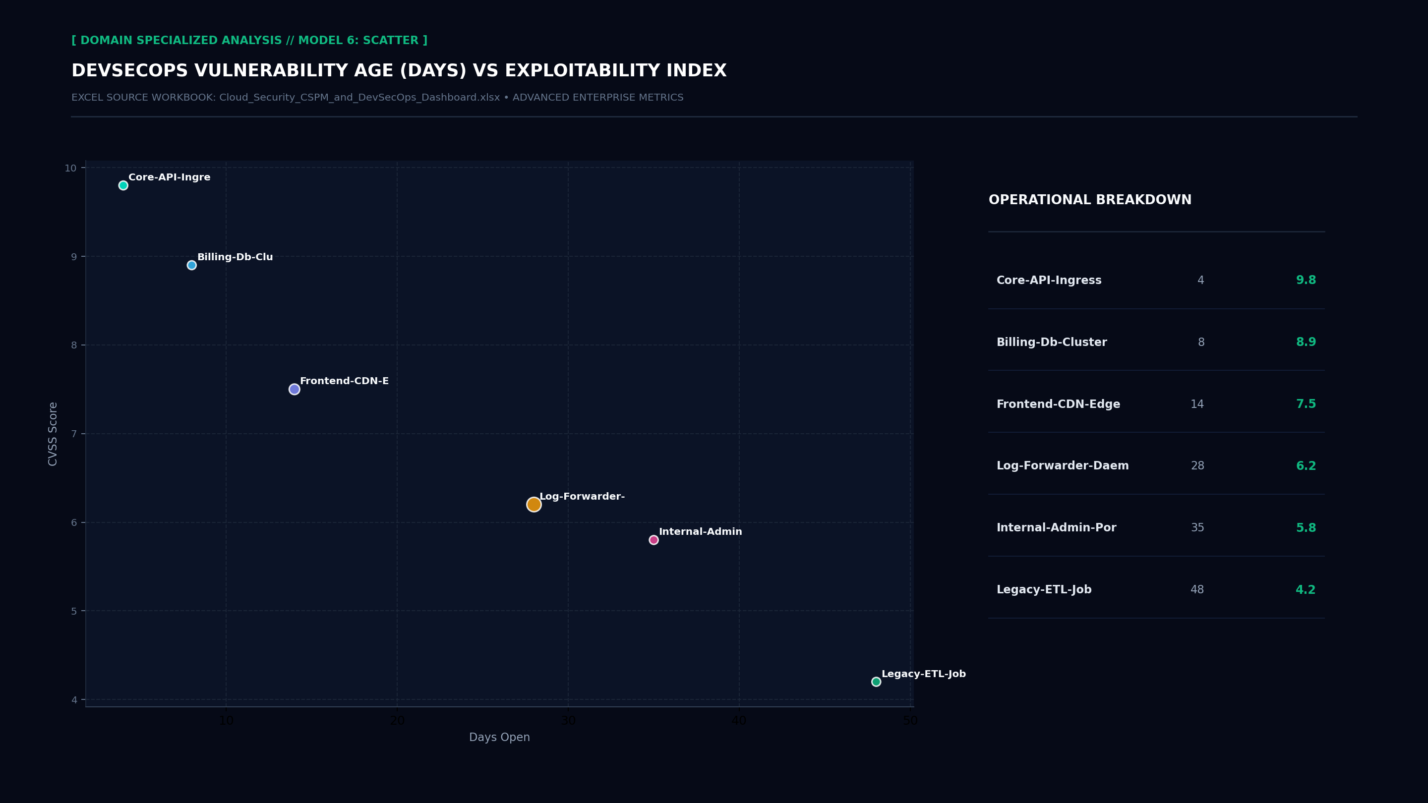Screen dimensions: 1428x803
Task: Click the 6.2 score value
Action: [1306, 466]
